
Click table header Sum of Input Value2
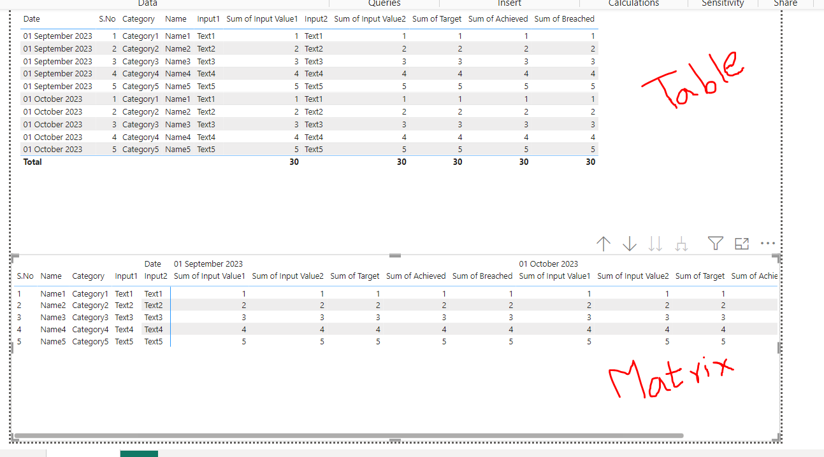[370, 19]
